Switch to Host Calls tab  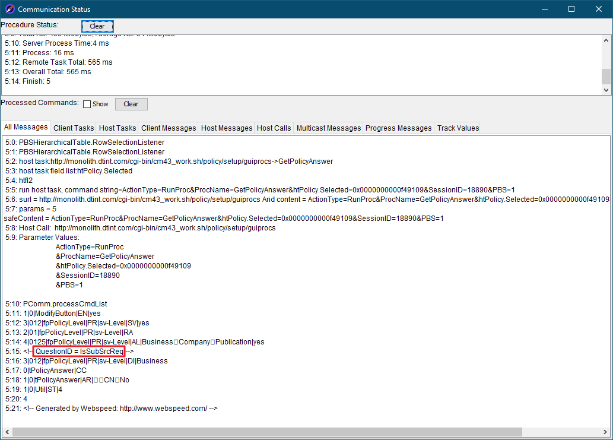click(x=274, y=128)
